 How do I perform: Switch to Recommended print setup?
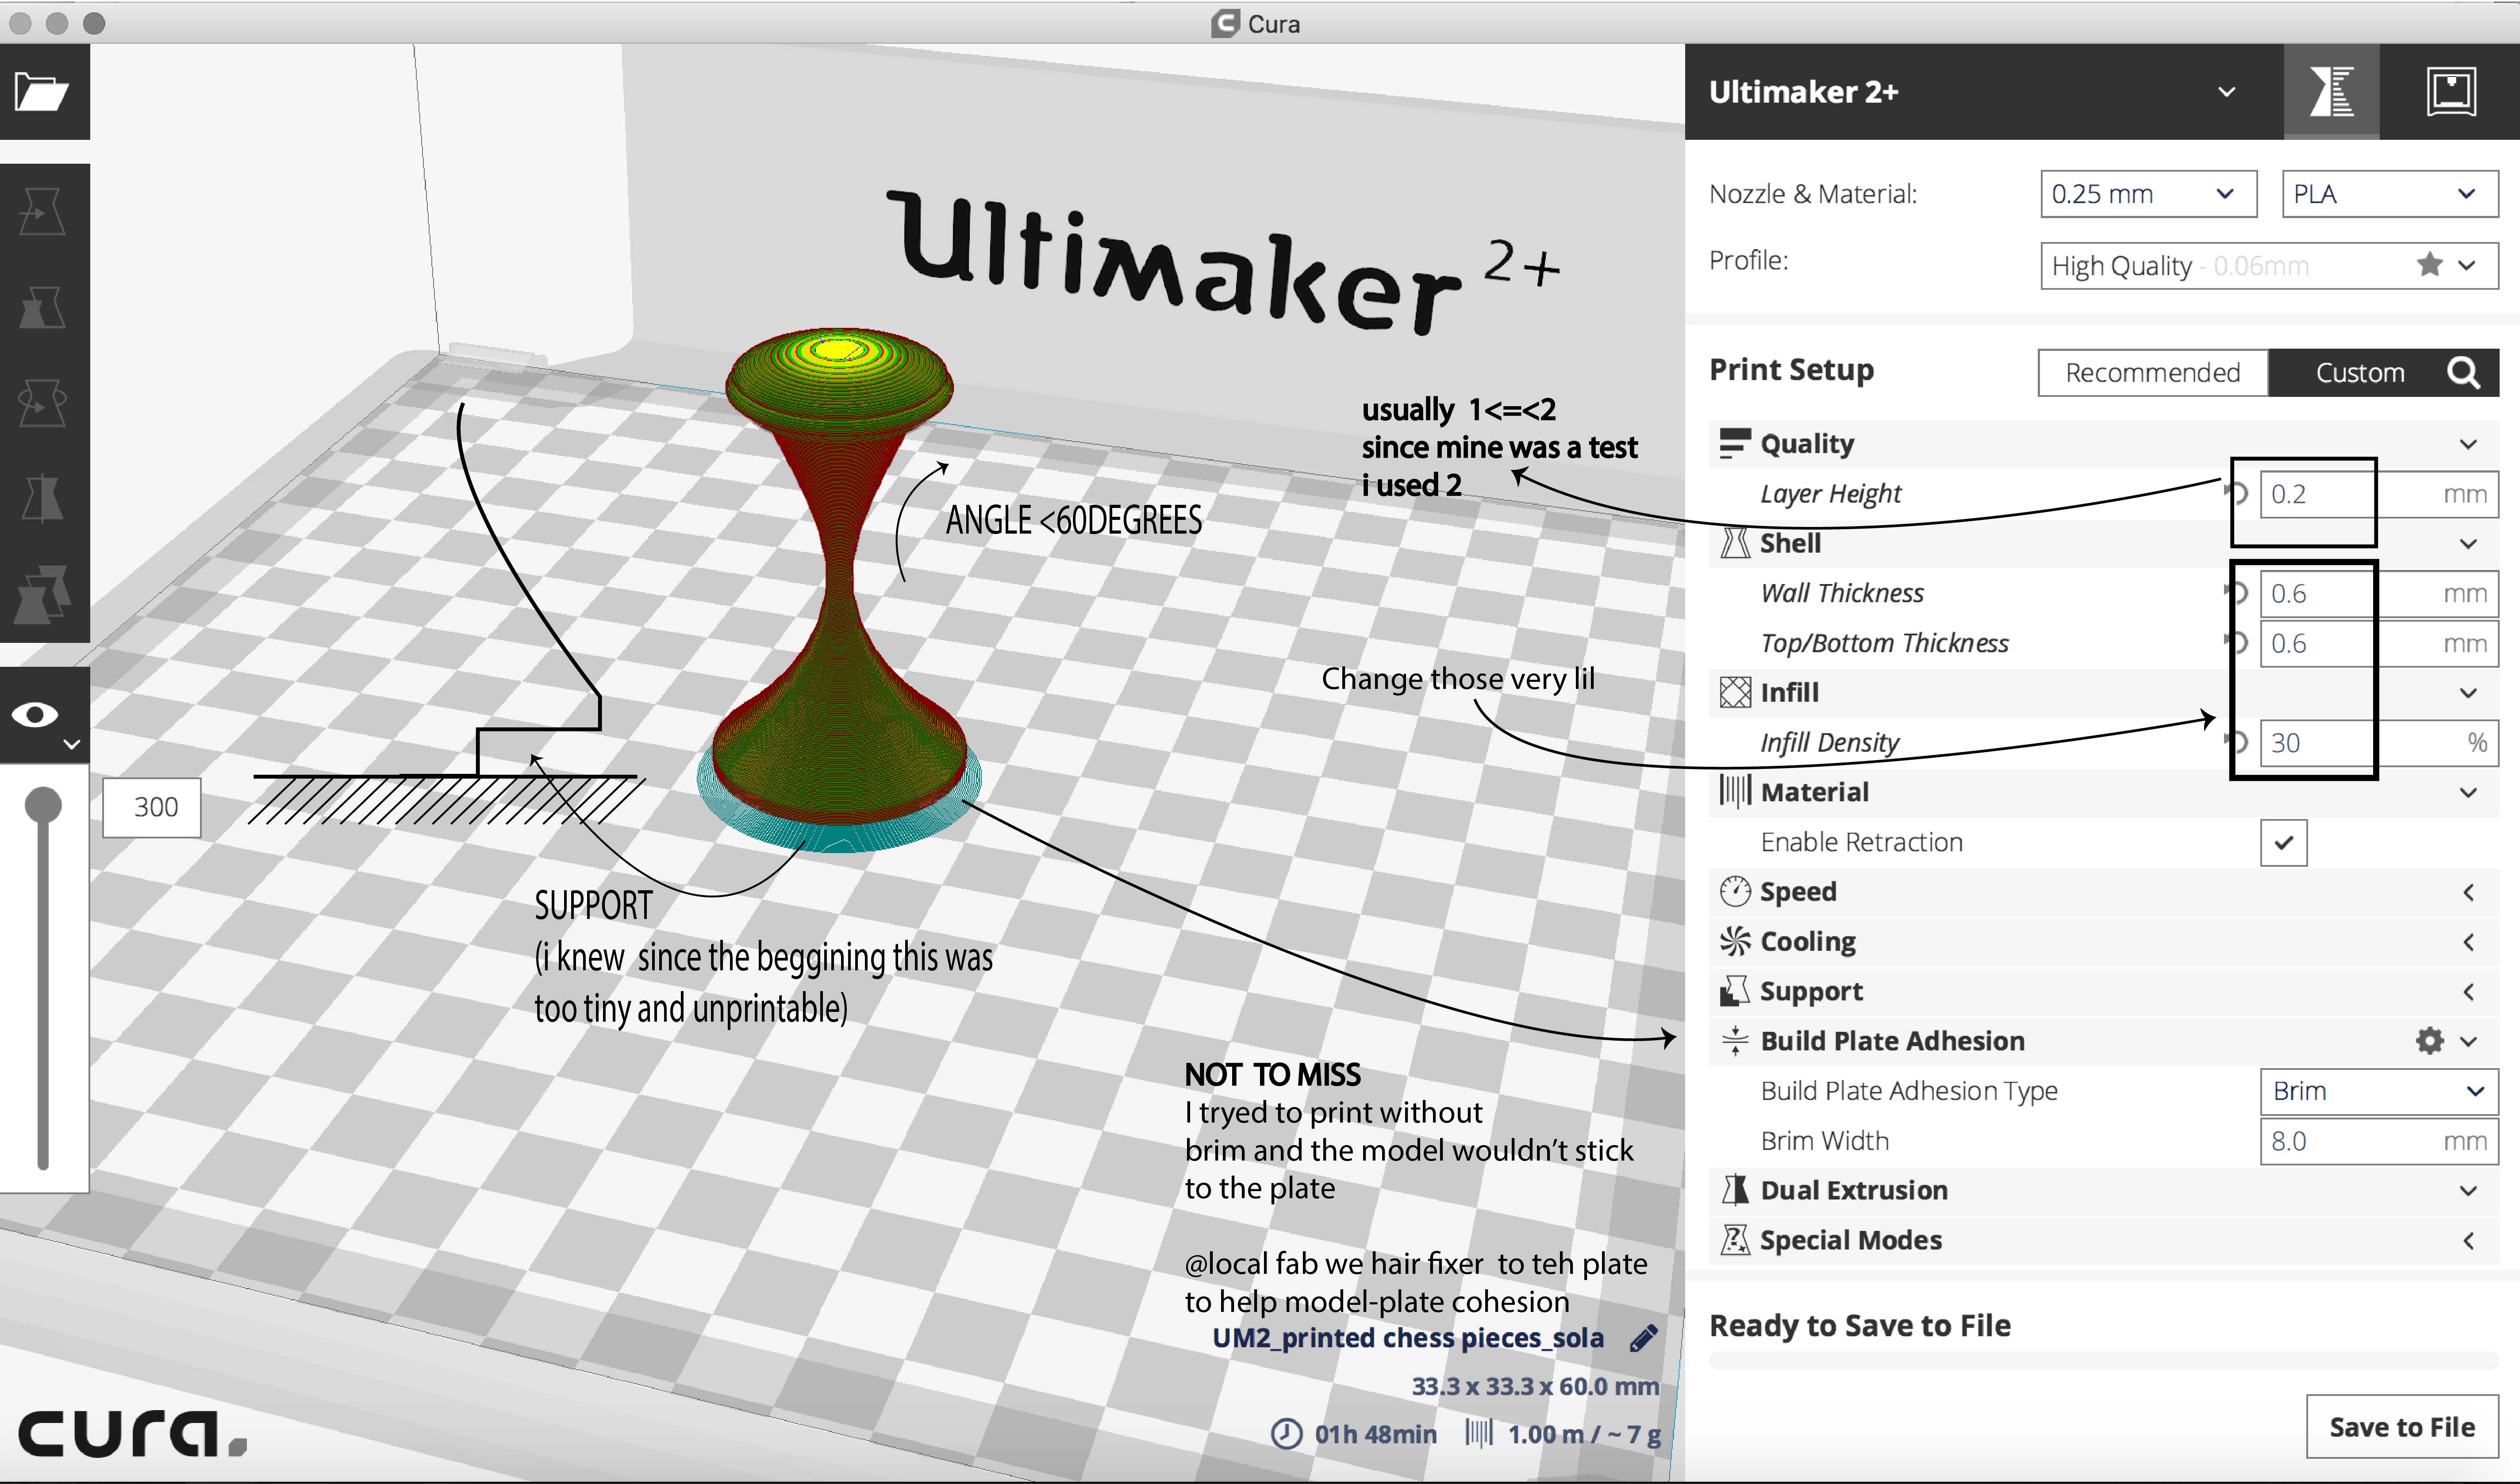click(x=2153, y=373)
